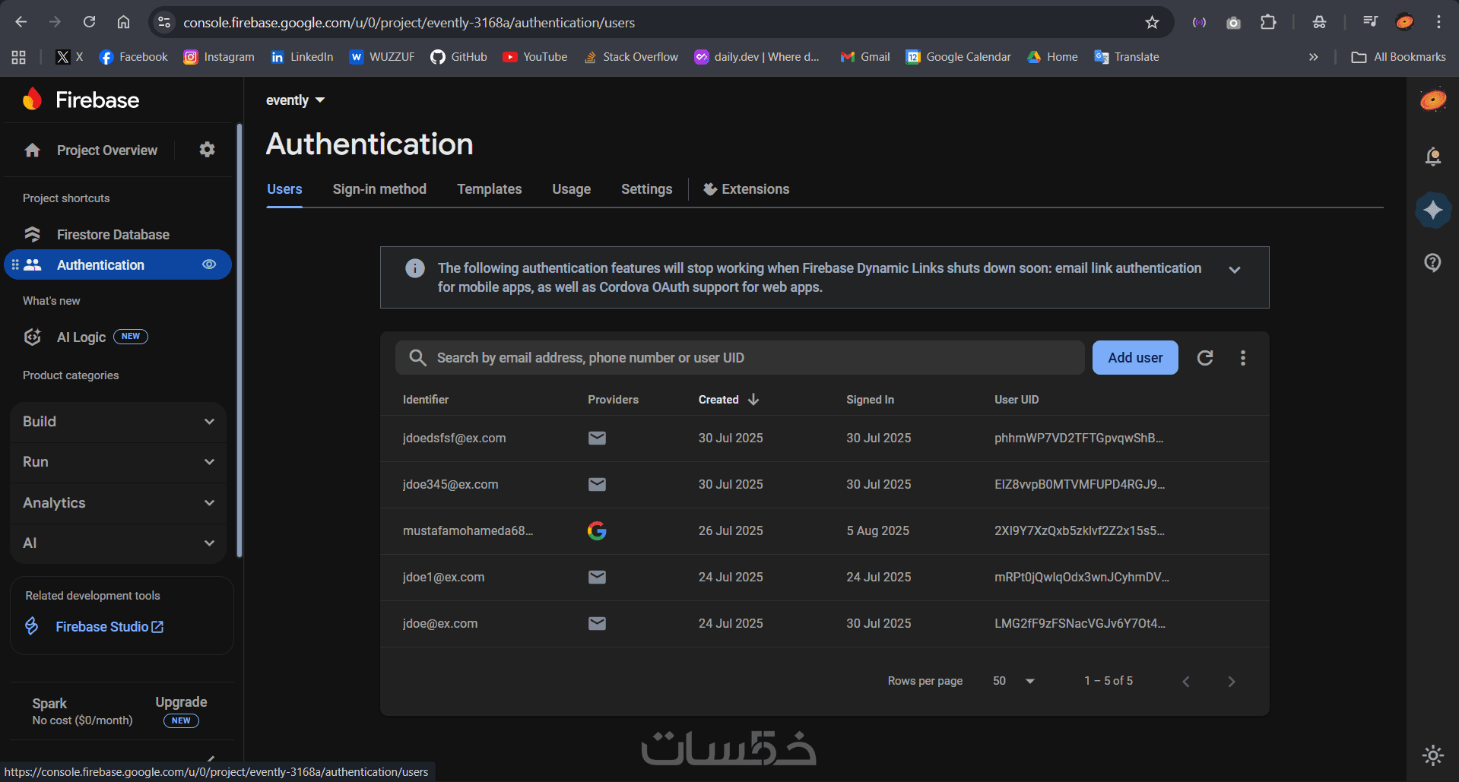Screen dimensions: 1459x782
Task: Select the jdoe345@ex.com user row
Action: 825,485
